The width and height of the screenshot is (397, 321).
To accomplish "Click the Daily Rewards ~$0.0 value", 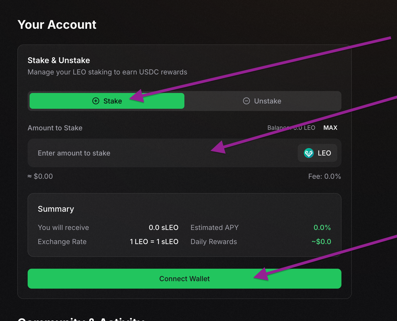I will coord(321,242).
